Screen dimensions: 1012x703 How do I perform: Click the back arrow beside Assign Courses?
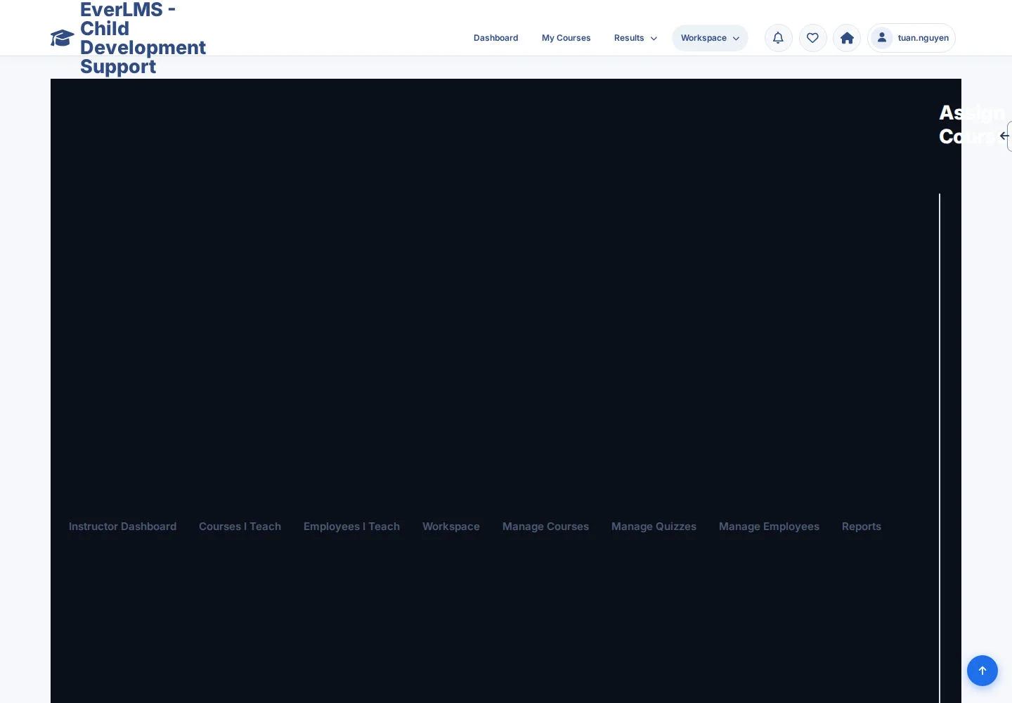pos(1006,136)
